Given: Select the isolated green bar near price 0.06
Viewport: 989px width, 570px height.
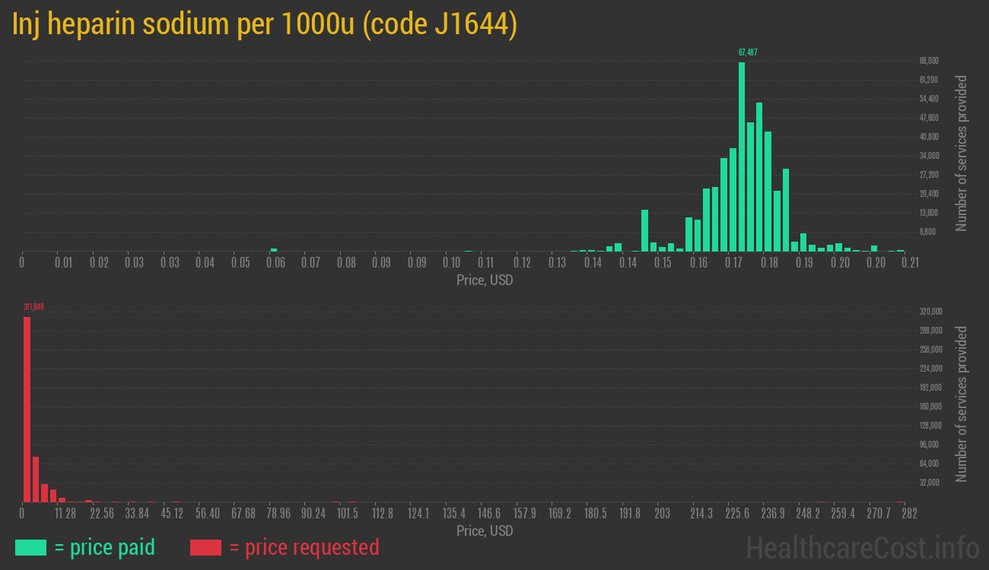Looking at the screenshot, I should click(274, 249).
